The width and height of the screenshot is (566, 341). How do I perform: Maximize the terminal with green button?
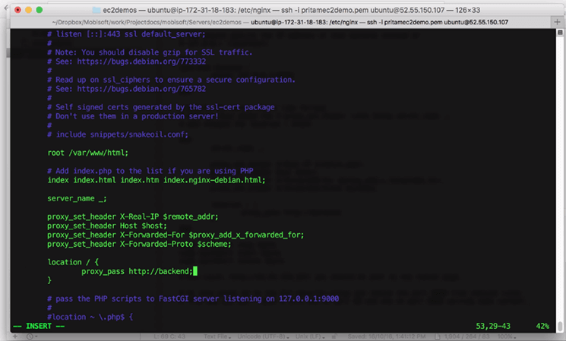[x=40, y=10]
